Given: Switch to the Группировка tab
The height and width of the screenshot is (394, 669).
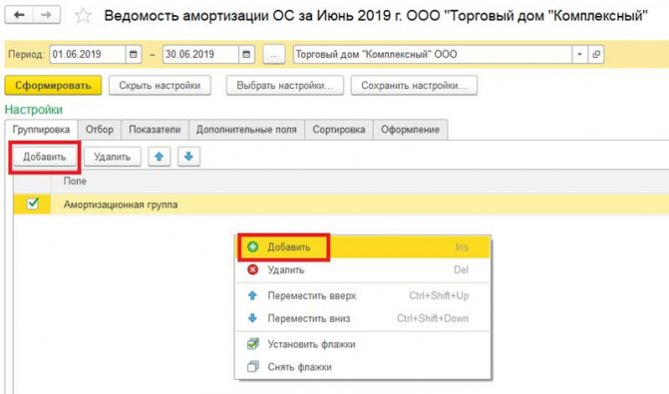Looking at the screenshot, I should [x=42, y=130].
